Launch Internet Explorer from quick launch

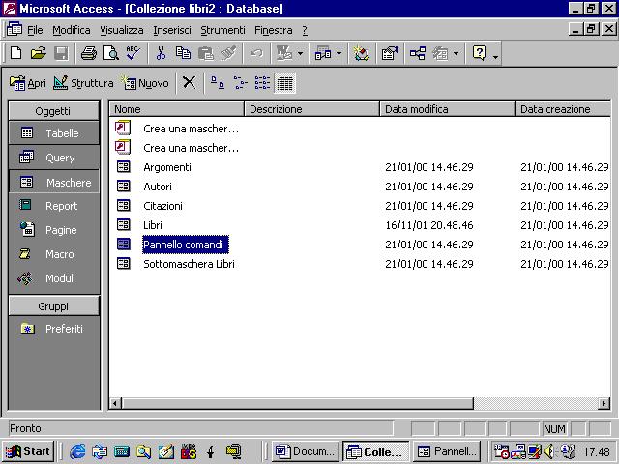[77, 451]
